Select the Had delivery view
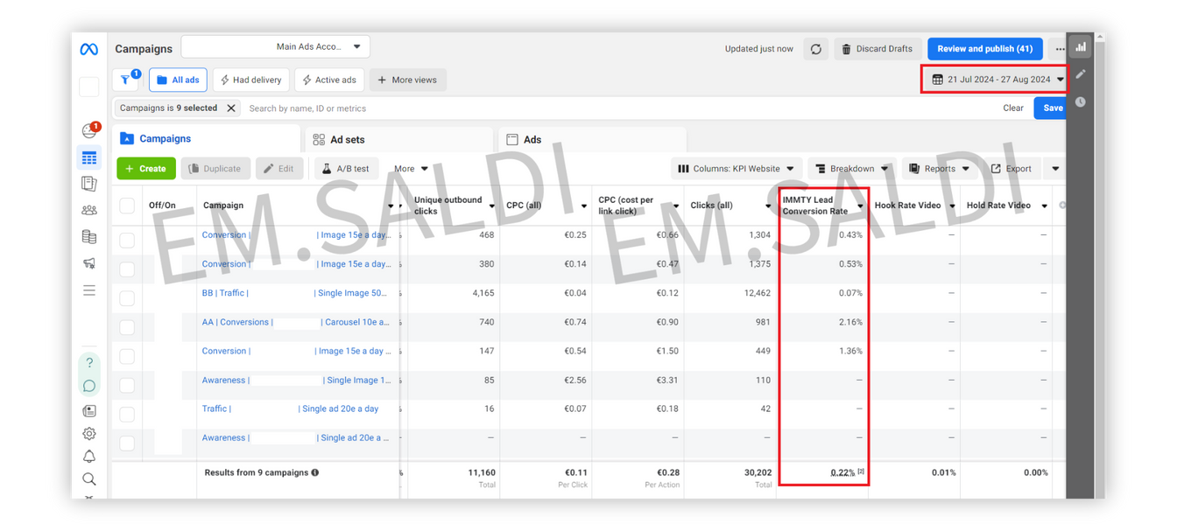Viewport: 1177px width, 531px height. [x=250, y=80]
